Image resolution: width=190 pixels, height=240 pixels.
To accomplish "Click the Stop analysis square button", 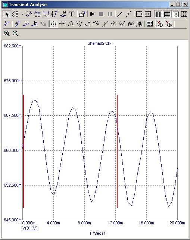I will coord(101,14).
